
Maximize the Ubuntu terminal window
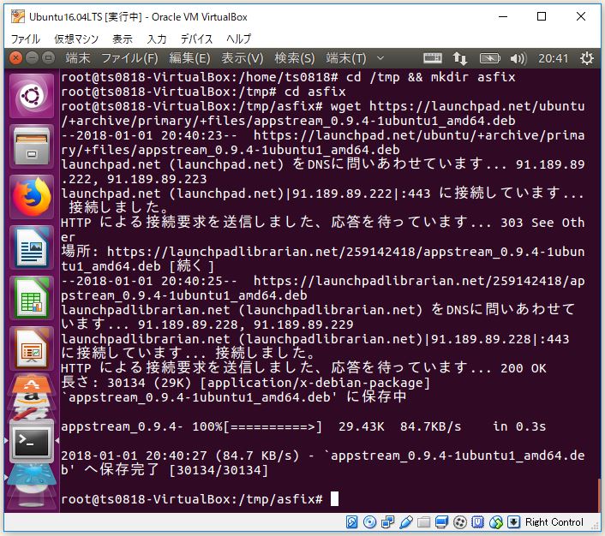point(48,58)
